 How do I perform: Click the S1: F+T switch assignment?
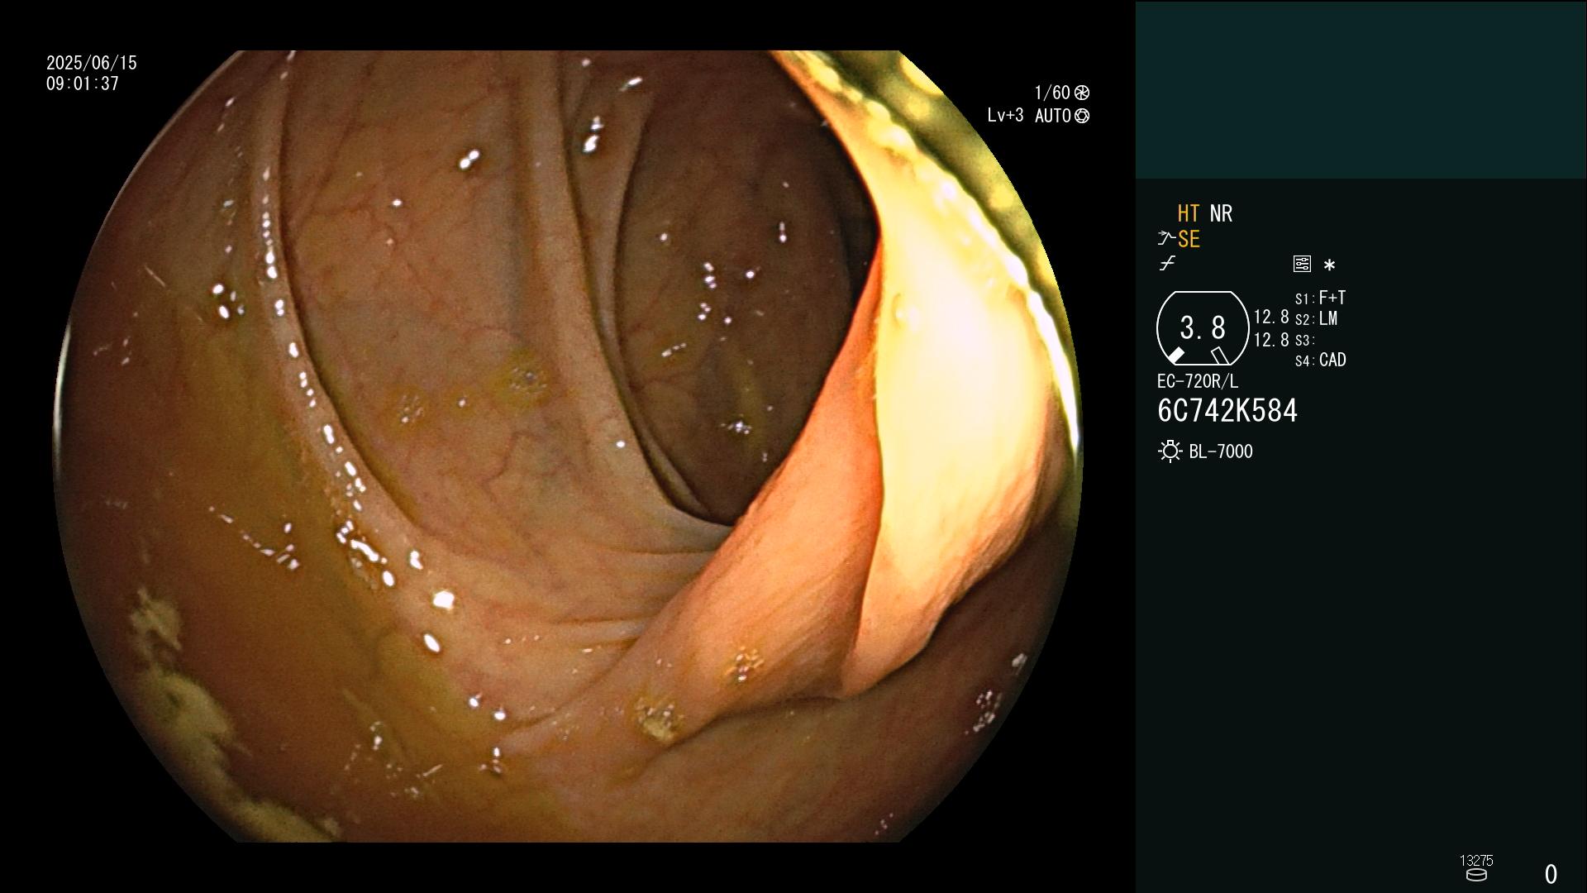[x=1320, y=298]
